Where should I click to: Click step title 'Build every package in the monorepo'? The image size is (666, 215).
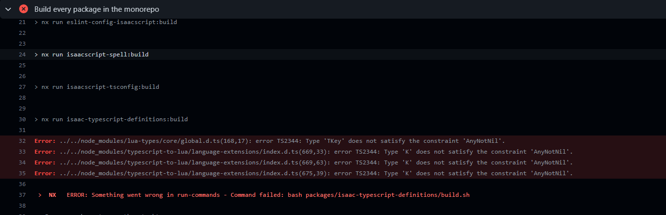(x=97, y=9)
